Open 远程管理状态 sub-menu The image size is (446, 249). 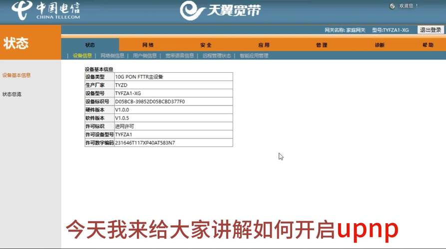pyautogui.click(x=217, y=56)
